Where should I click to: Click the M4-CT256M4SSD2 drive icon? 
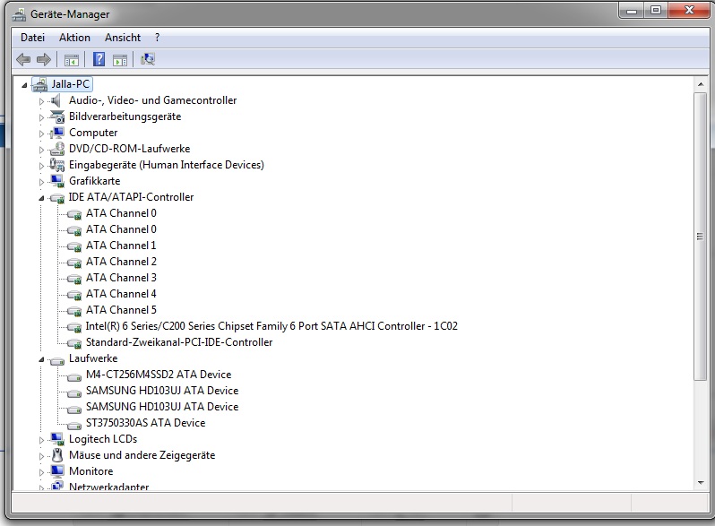[74, 376]
